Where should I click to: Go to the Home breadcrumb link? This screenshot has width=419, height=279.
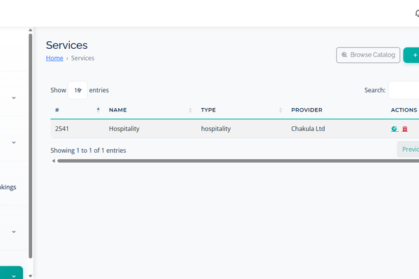(54, 59)
